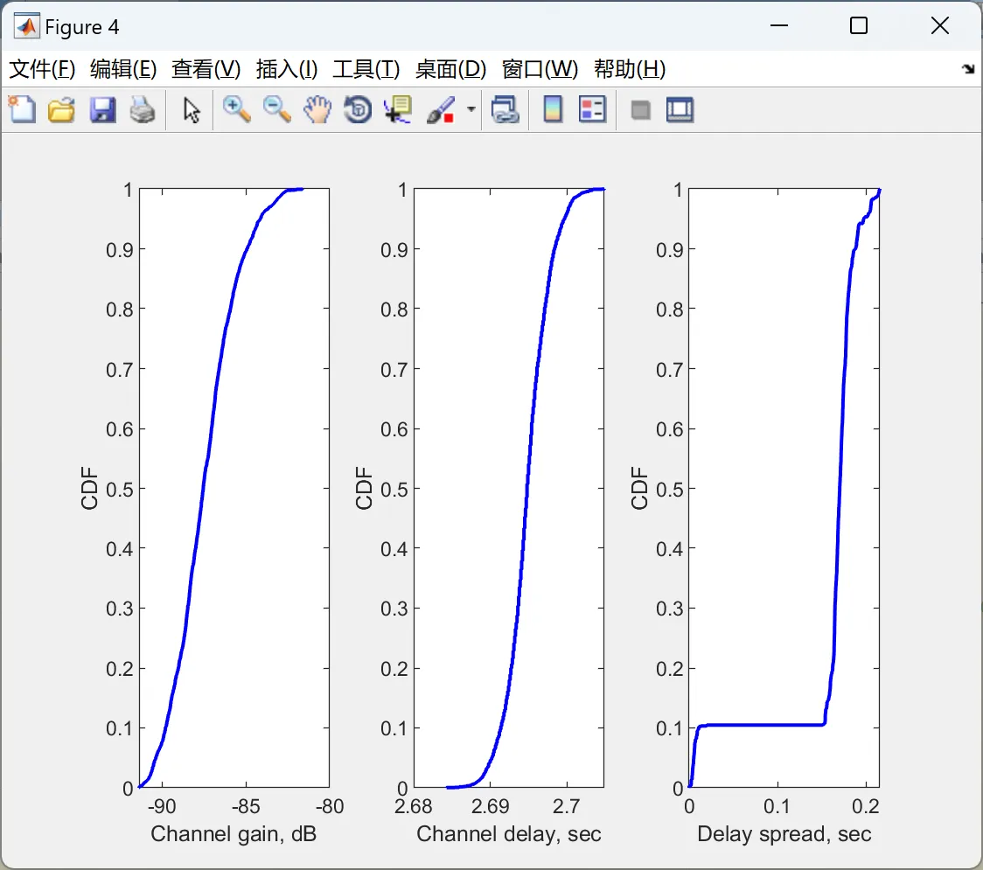Insert a legend with the toolbar icon
This screenshot has height=870, width=983.
(x=592, y=109)
